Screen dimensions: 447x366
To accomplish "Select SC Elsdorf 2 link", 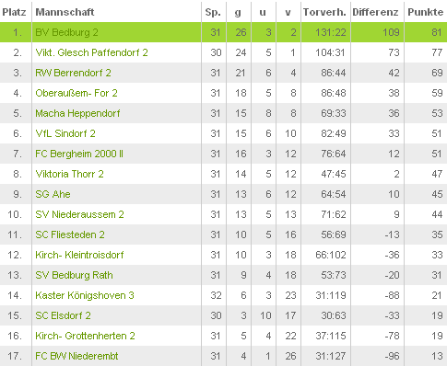I will point(63,315).
